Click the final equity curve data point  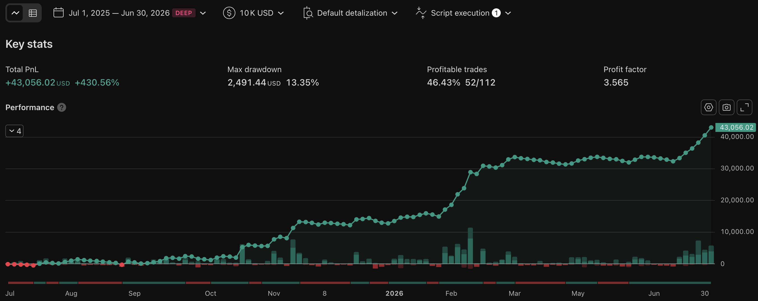pos(711,127)
